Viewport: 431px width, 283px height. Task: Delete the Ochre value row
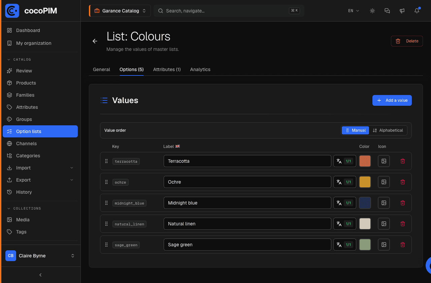tap(403, 182)
